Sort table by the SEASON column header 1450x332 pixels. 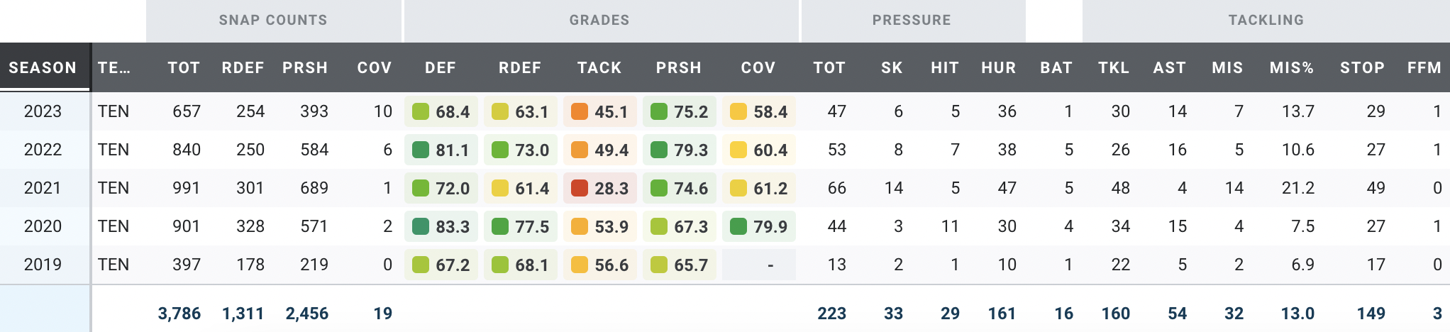pyautogui.click(x=43, y=68)
